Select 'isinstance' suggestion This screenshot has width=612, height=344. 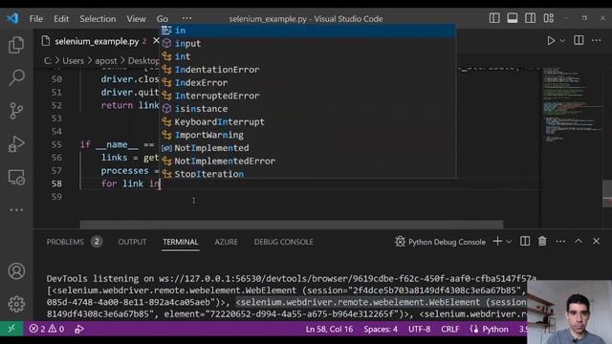click(x=308, y=109)
